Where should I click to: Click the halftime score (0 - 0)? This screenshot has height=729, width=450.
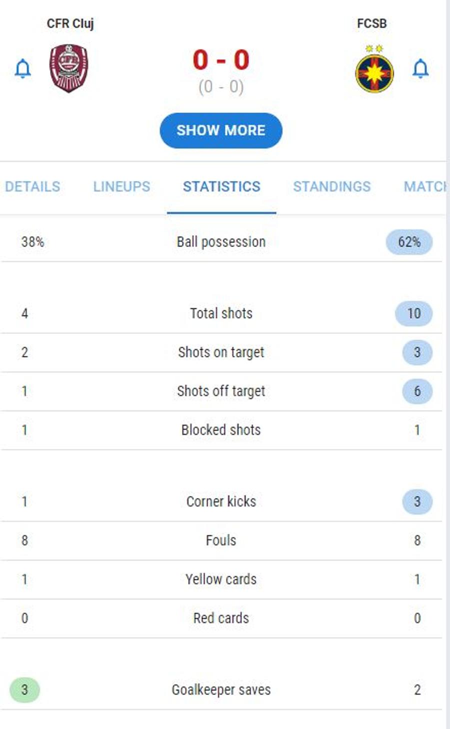pos(221,87)
